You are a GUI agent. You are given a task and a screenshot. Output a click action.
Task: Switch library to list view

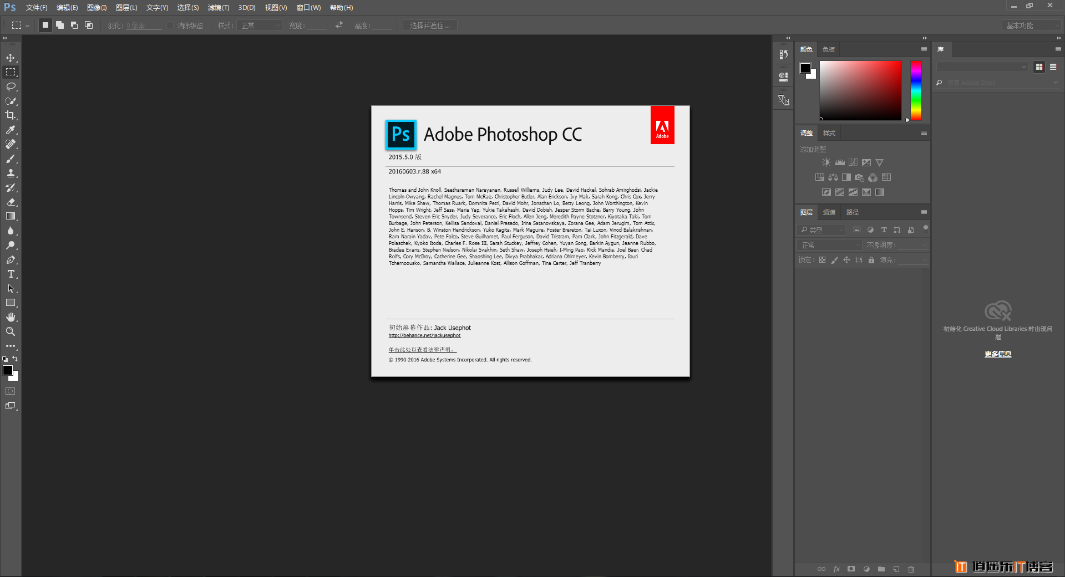1053,67
